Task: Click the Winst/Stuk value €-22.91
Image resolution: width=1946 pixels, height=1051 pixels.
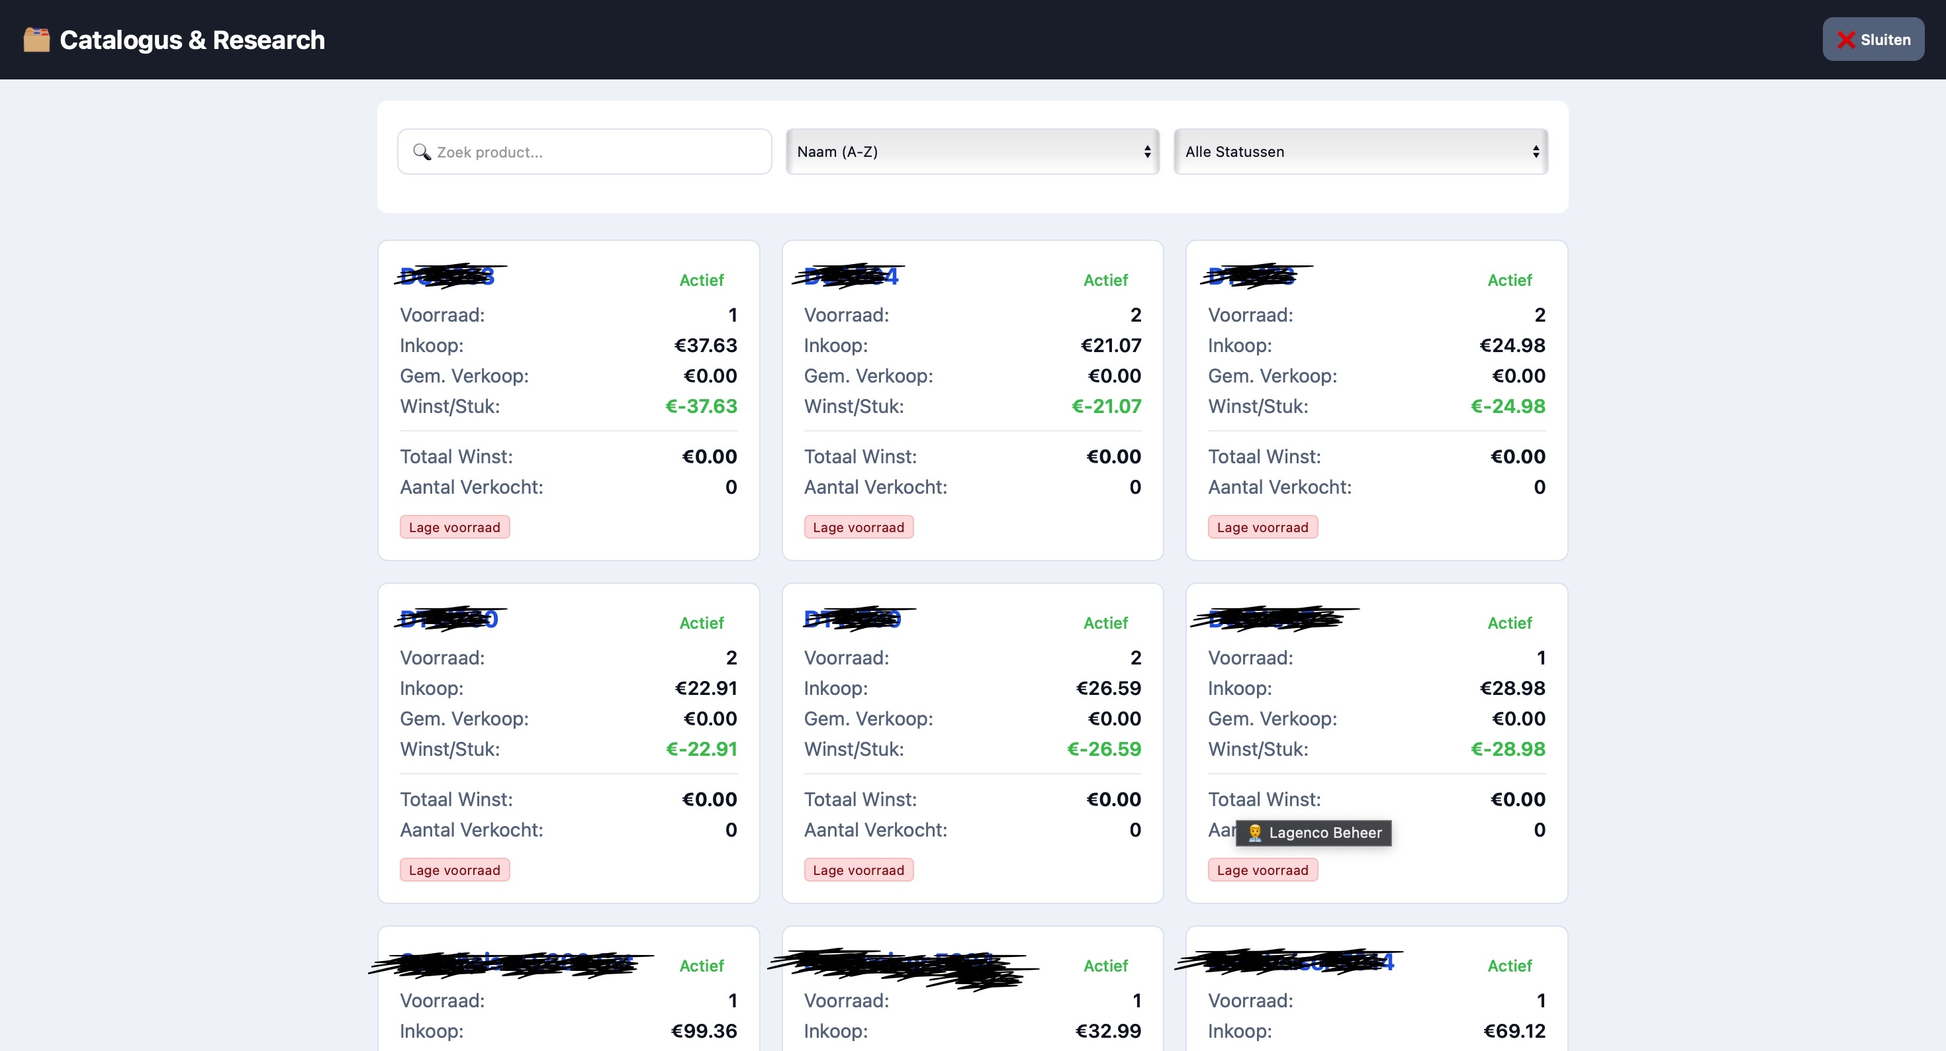Action: click(x=701, y=749)
